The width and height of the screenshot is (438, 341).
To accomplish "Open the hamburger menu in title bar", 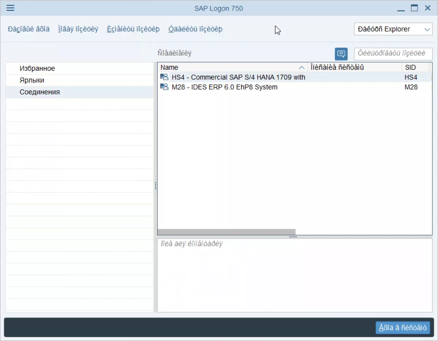I will [x=10, y=8].
